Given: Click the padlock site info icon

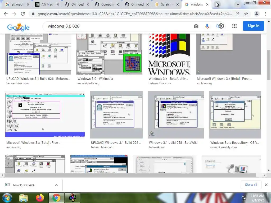Looking at the screenshot, I should point(33,14).
